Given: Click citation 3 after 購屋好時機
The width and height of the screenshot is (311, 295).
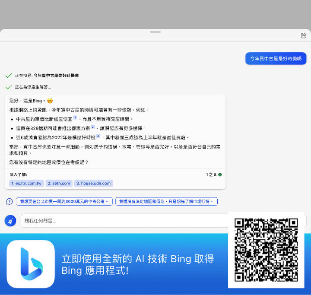Looking at the screenshot, I should pos(98,136).
